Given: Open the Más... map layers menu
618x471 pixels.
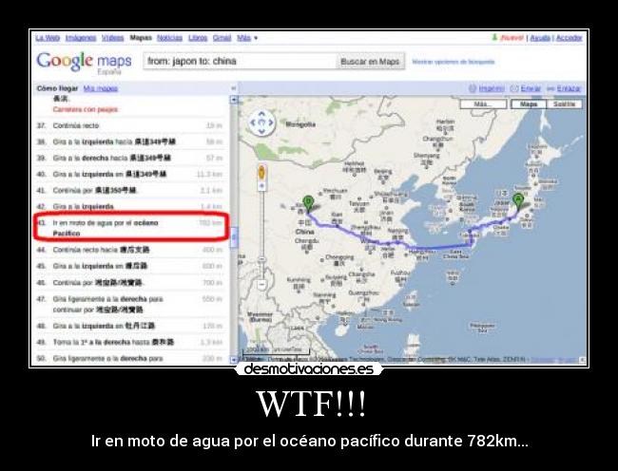Looking at the screenshot, I should (483, 104).
